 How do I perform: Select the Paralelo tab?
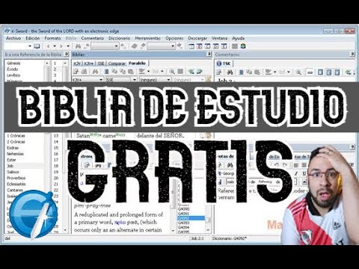point(137,64)
